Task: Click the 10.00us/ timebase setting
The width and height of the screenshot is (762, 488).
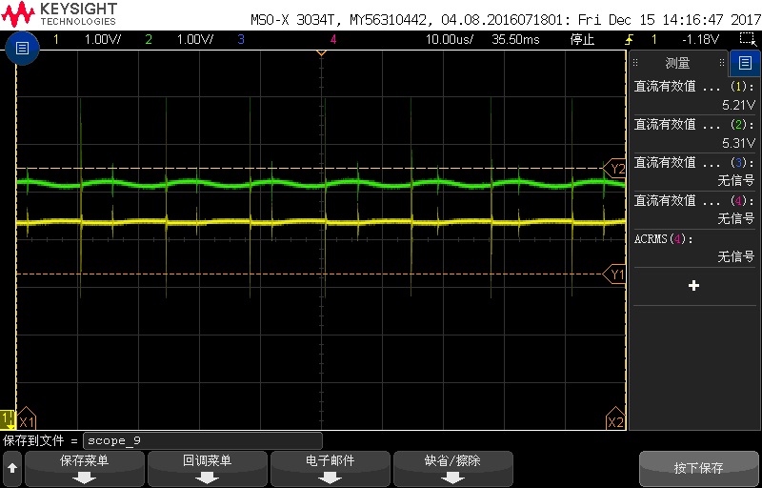Action: [449, 39]
